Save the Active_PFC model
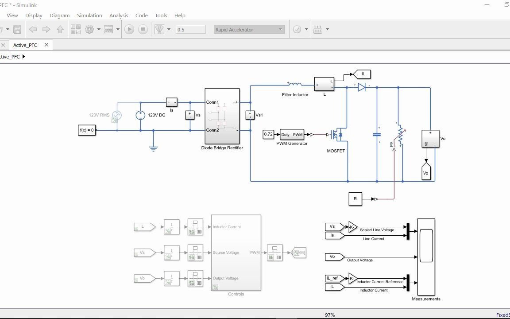Image resolution: width=510 pixels, height=319 pixels. point(17,29)
